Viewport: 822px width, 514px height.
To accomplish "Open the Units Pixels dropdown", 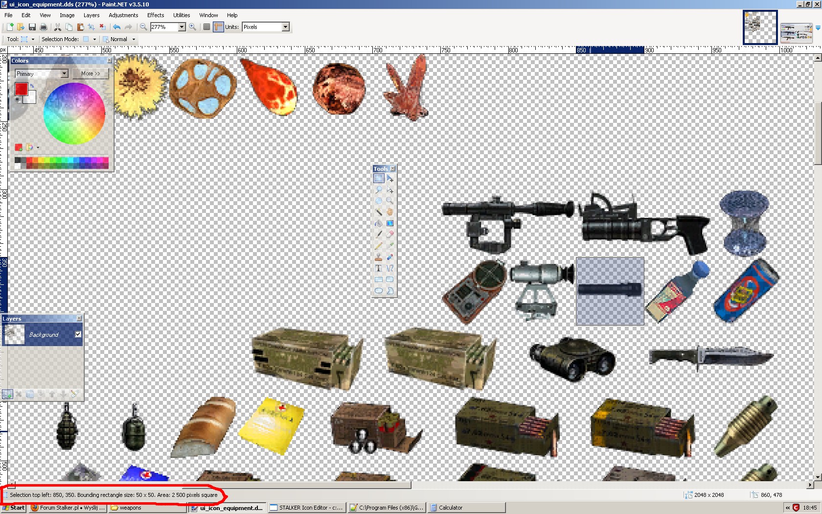I will (286, 27).
